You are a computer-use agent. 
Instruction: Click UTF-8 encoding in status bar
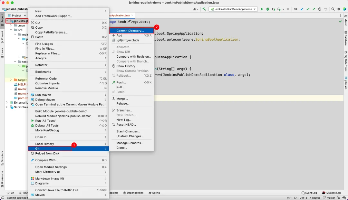304,197
